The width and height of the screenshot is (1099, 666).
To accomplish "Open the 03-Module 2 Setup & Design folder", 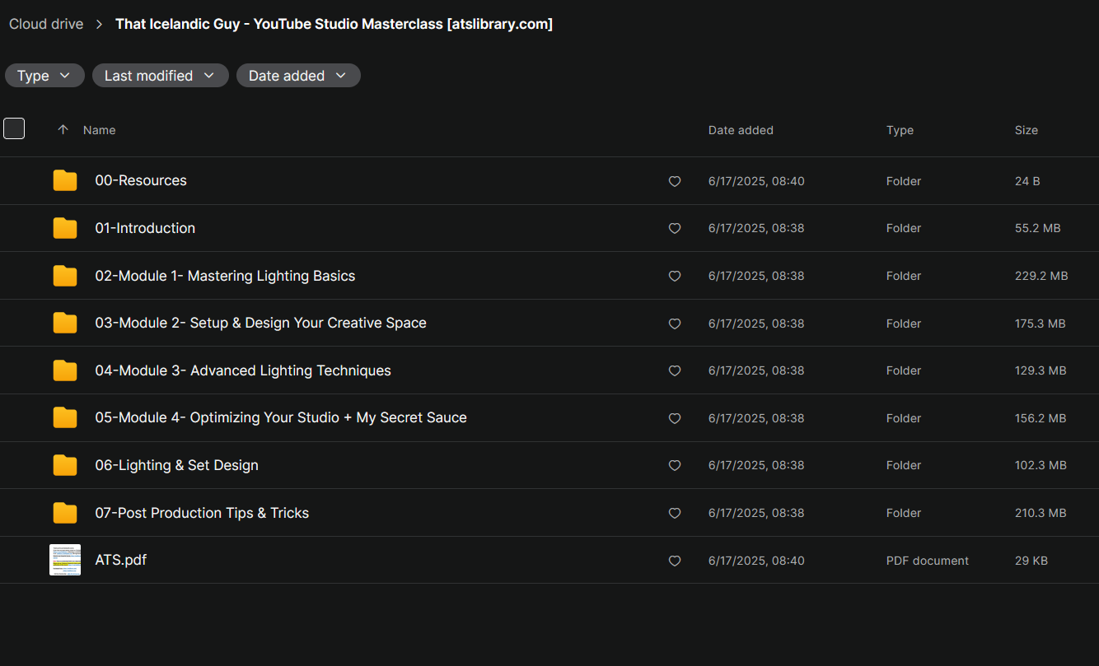I will pyautogui.click(x=260, y=323).
